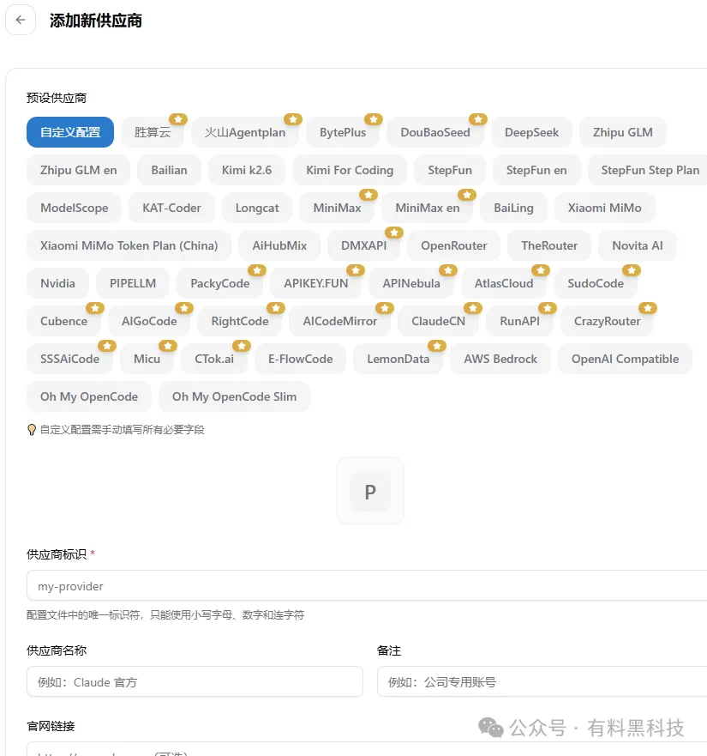Select the Longcat preset
Viewport: 707px width, 756px height.
(x=257, y=208)
